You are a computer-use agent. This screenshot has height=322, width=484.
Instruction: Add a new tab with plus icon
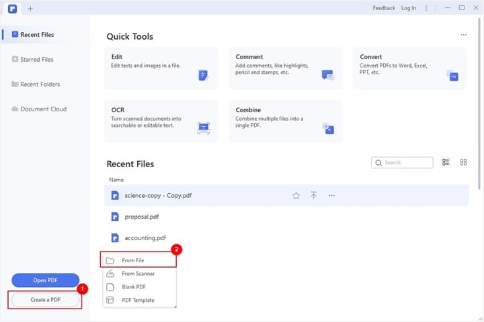(30, 8)
